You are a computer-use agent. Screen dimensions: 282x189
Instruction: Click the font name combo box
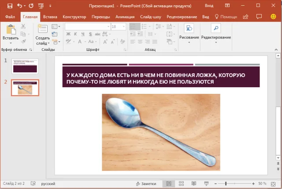pyautogui.click(x=88, y=27)
